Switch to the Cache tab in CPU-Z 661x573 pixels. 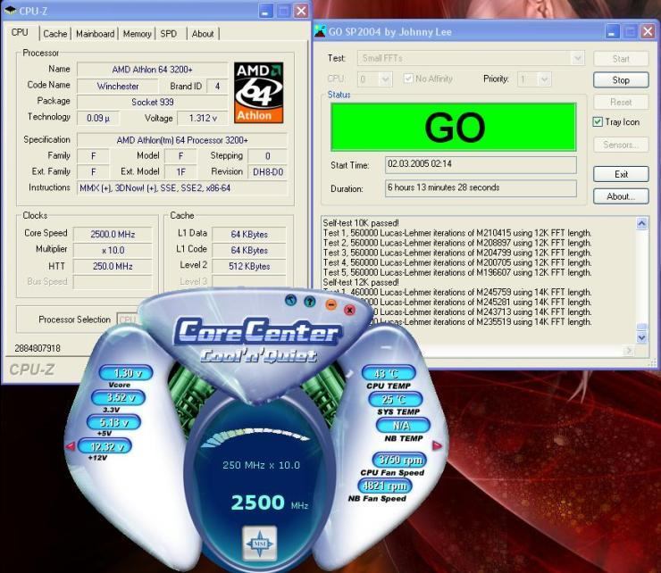(55, 34)
